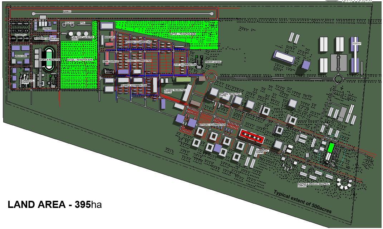Select the PRIMARY SCHOOL label

tap(213, 62)
